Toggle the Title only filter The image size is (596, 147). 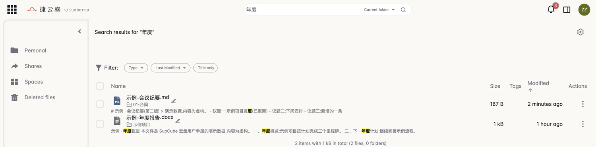(x=205, y=68)
